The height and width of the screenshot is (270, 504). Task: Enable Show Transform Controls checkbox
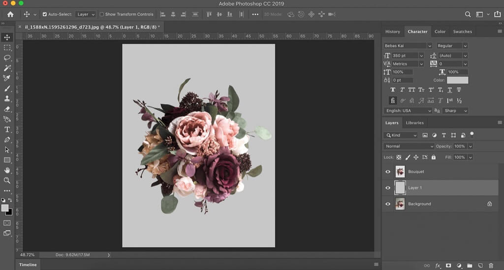click(101, 14)
